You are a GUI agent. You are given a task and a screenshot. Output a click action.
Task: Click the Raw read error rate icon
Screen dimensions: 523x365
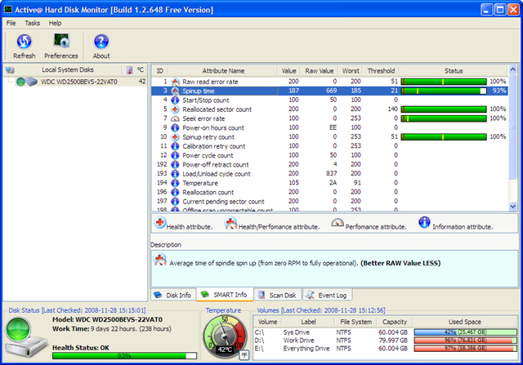175,82
